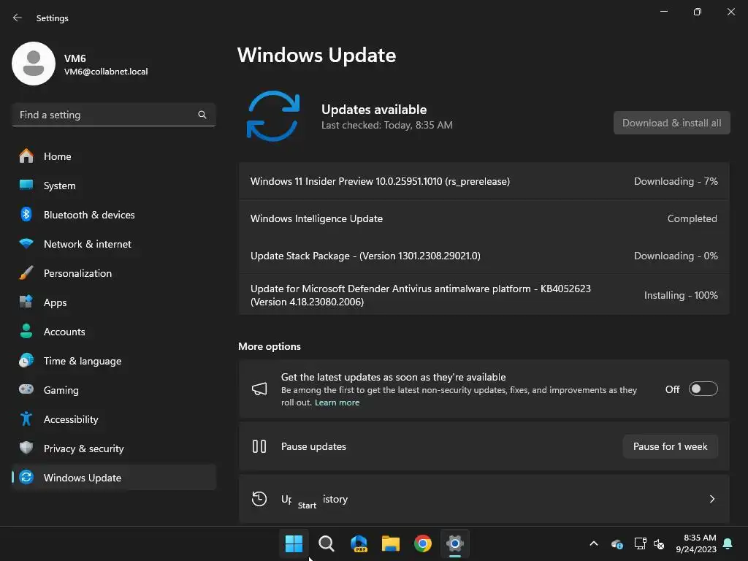Click the megaphone icon for latest updates

259,389
